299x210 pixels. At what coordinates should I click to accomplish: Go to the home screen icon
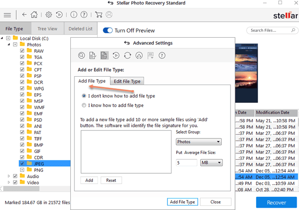click(34, 15)
